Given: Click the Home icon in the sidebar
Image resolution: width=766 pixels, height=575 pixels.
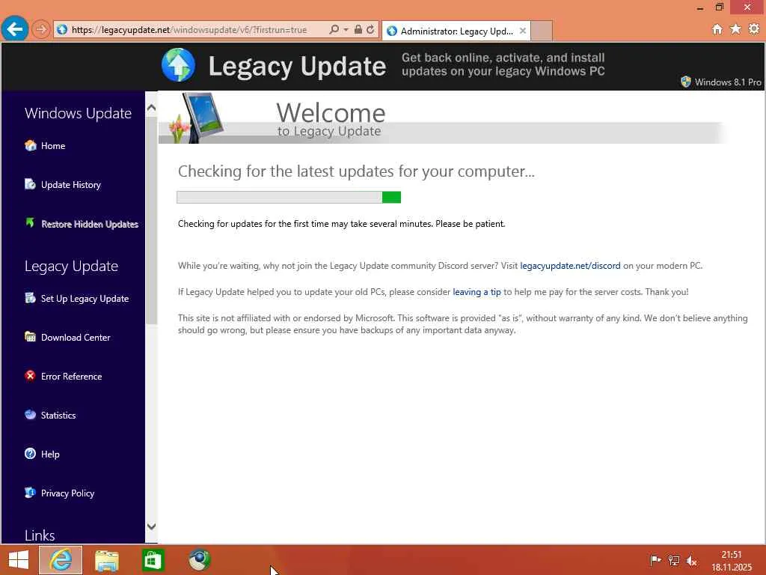Looking at the screenshot, I should click(30, 145).
